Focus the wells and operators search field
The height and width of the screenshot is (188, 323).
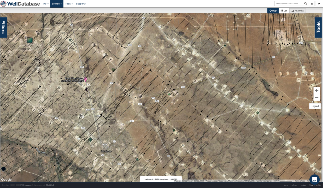tap(289, 3)
